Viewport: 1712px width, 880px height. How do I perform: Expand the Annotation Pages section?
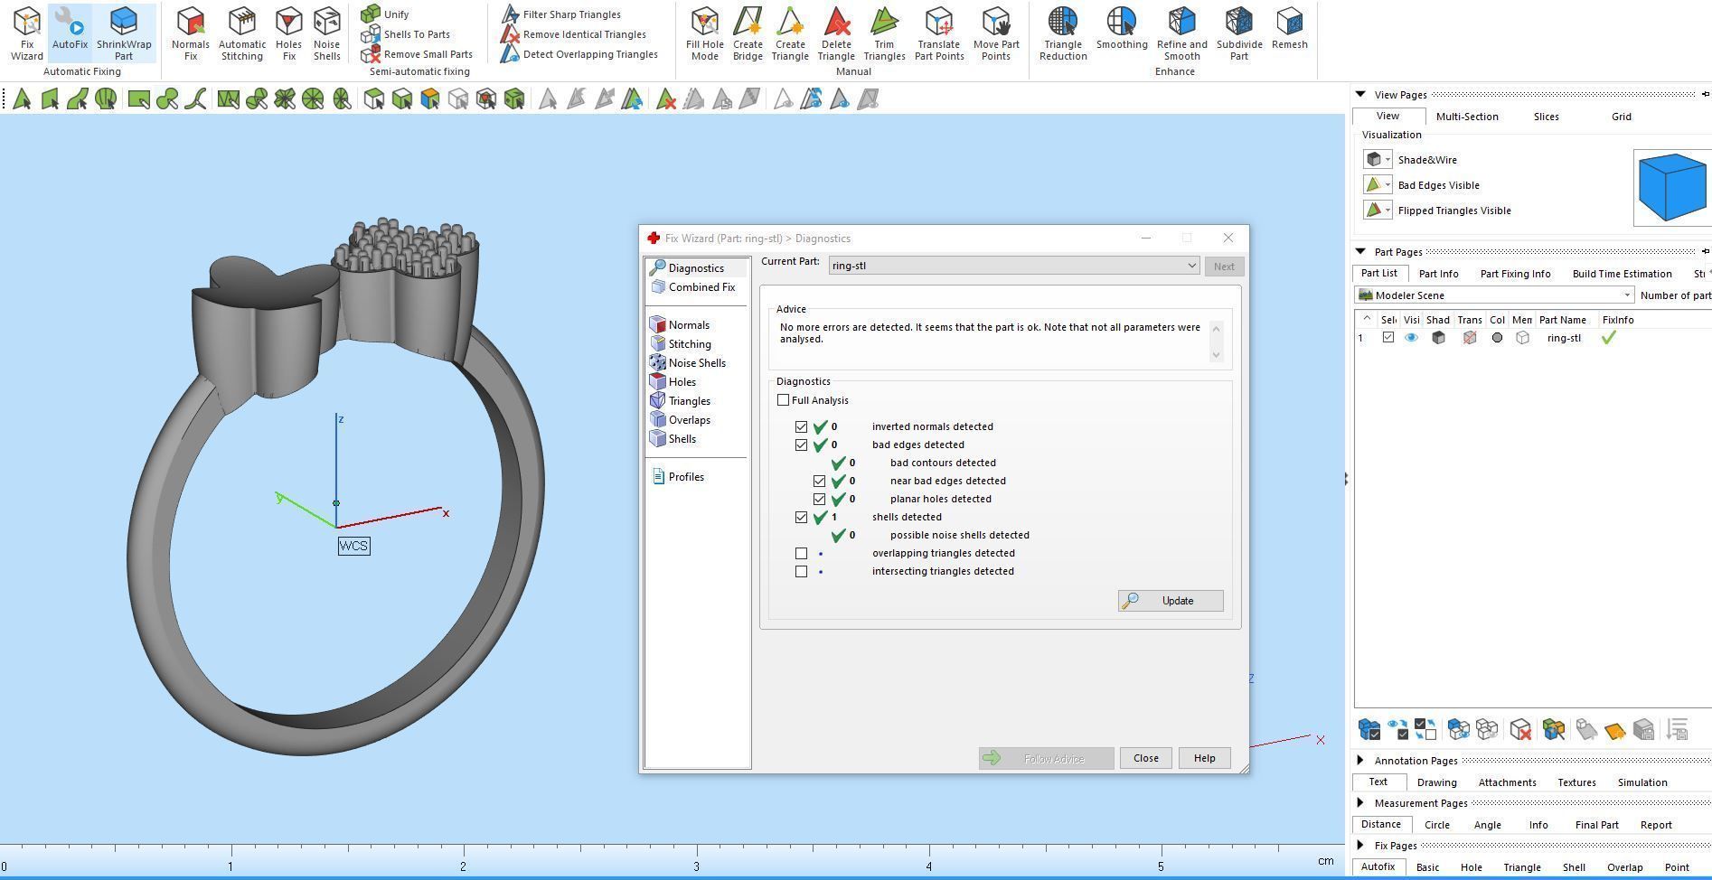(1360, 761)
